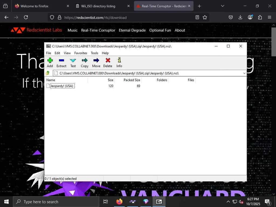The width and height of the screenshot is (276, 207).
Task: Open the Eternal Degrade nav link
Action: (x=132, y=30)
